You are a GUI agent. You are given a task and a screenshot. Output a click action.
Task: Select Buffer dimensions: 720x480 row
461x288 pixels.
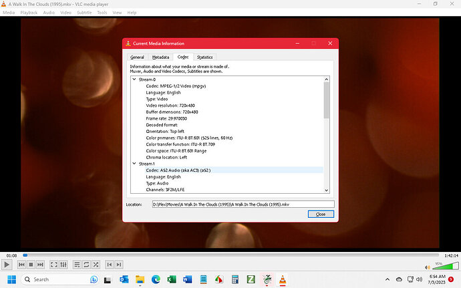point(172,112)
